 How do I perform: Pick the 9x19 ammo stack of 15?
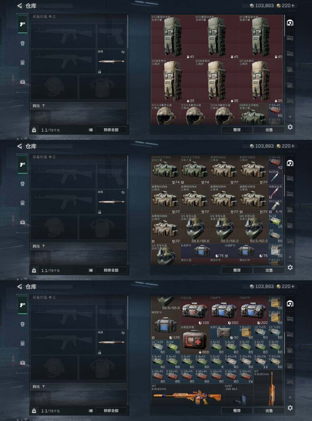[x=276, y=222]
